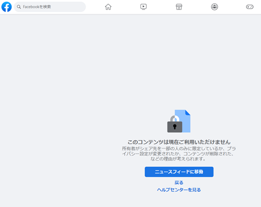
Task: Click the gray explanation paragraph under the heading
Action: coord(179,154)
